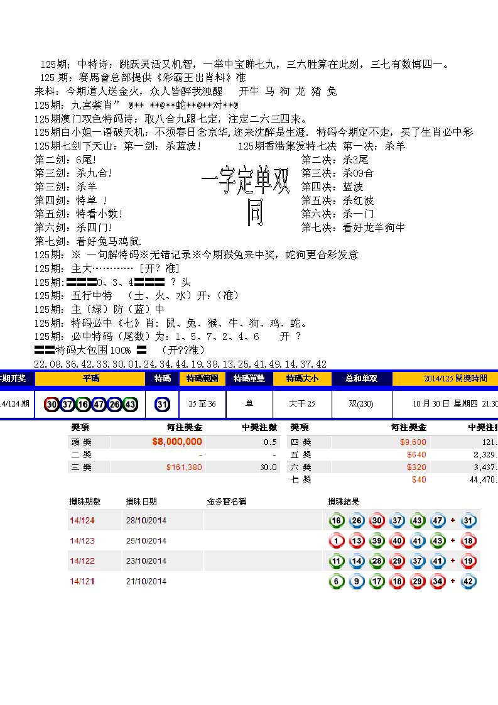
Task: Click the 30.0 winning units value
Action: coord(268,467)
